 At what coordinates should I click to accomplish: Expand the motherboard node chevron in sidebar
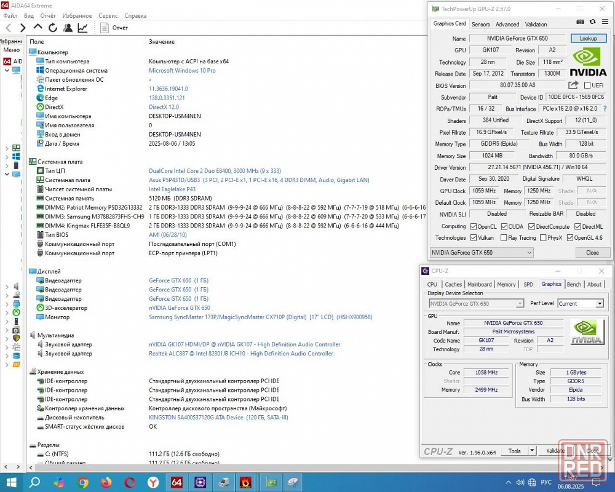coord(7,148)
